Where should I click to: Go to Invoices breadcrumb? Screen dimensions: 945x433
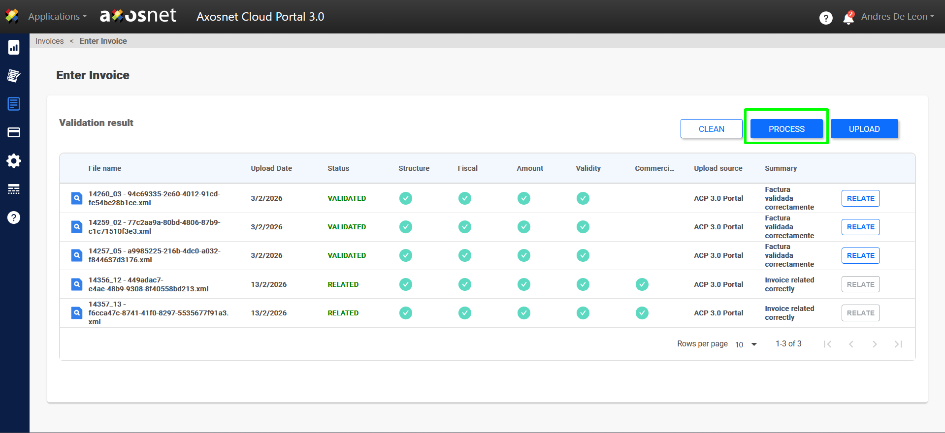[49, 41]
